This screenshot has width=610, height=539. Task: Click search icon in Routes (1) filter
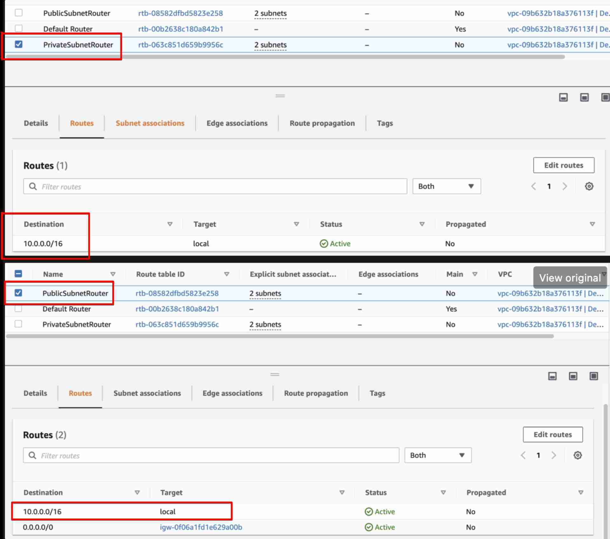point(33,186)
